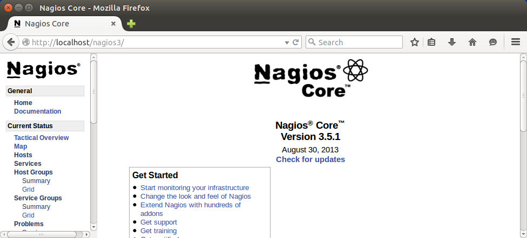Click the globe site identity icon
This screenshot has width=527, height=238.
coord(26,42)
